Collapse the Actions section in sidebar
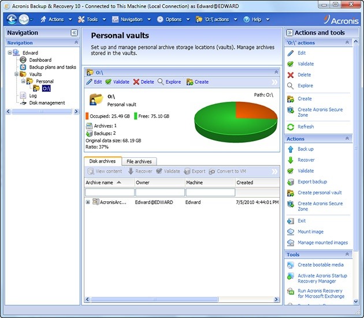364x318 pixels. (347, 139)
